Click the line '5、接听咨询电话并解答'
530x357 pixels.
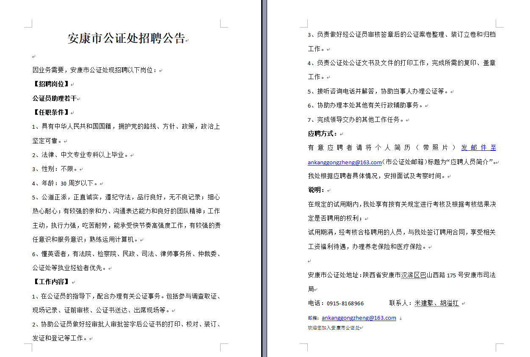[x=378, y=91]
